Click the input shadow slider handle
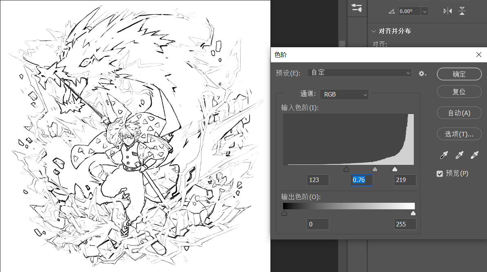 tap(346, 169)
